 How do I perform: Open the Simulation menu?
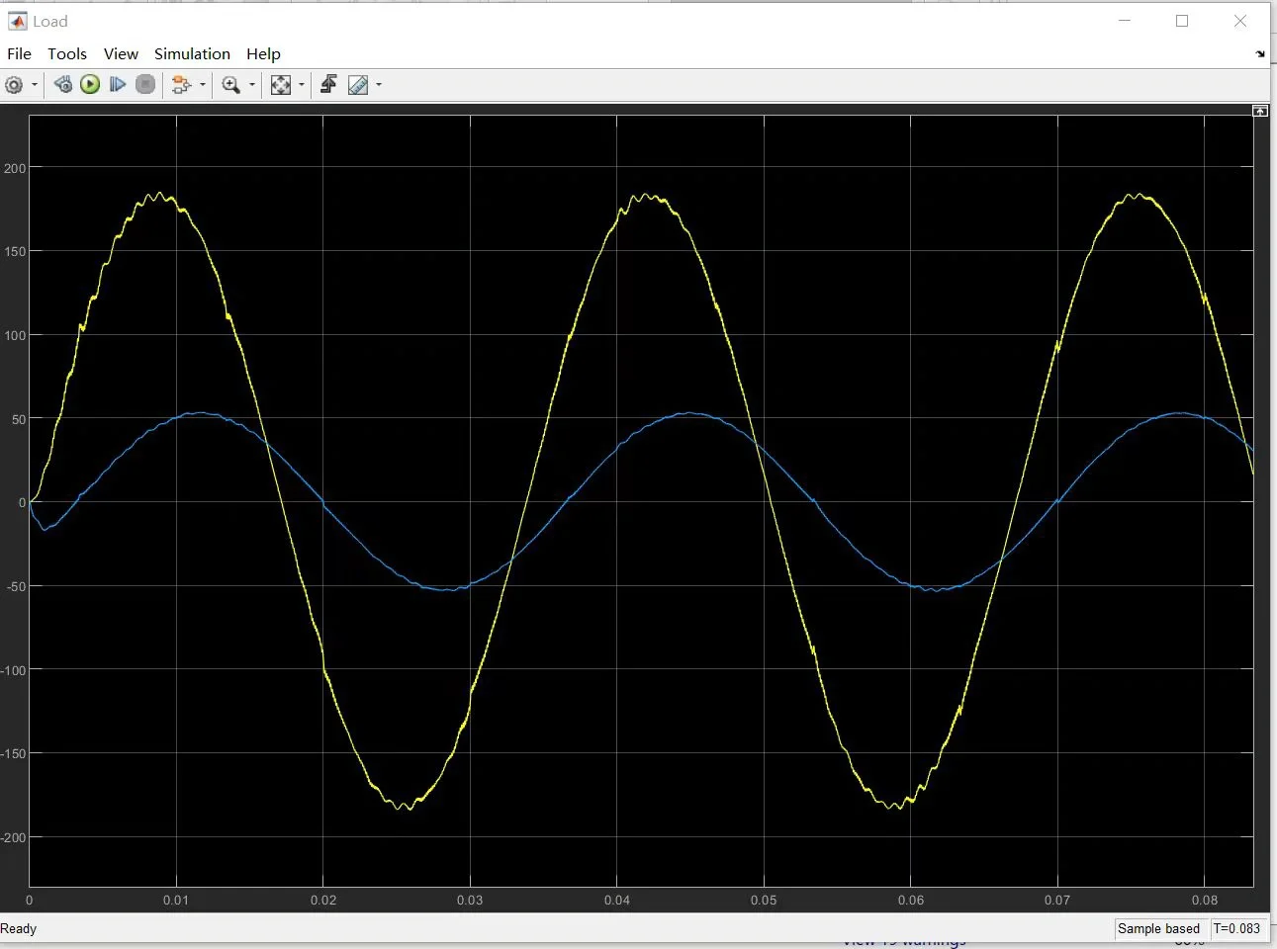pos(192,53)
